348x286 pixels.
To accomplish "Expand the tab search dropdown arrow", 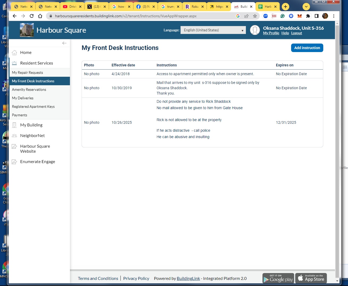I will pos(306,7).
